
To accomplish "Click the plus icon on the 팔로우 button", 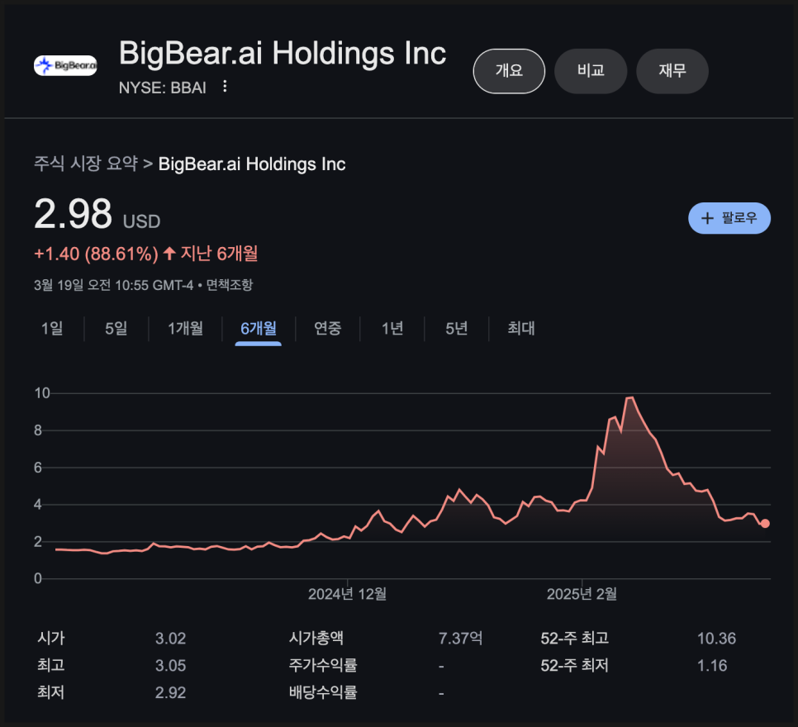I will (707, 218).
